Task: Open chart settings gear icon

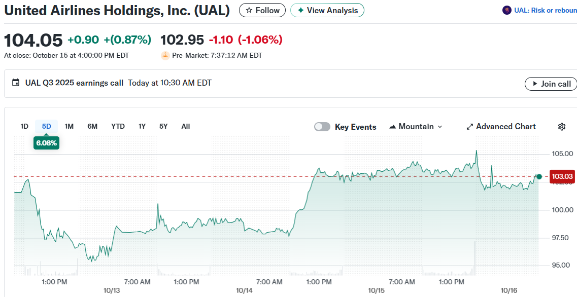Action: [x=562, y=127]
